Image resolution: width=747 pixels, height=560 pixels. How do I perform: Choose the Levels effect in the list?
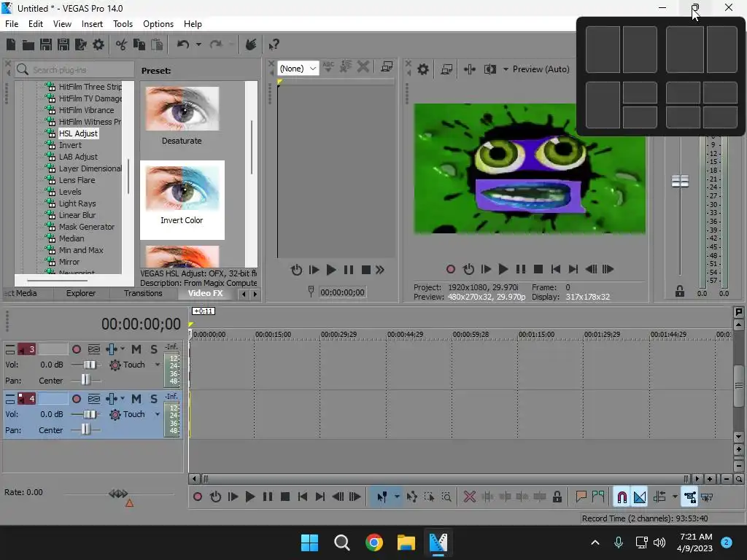[x=70, y=192]
